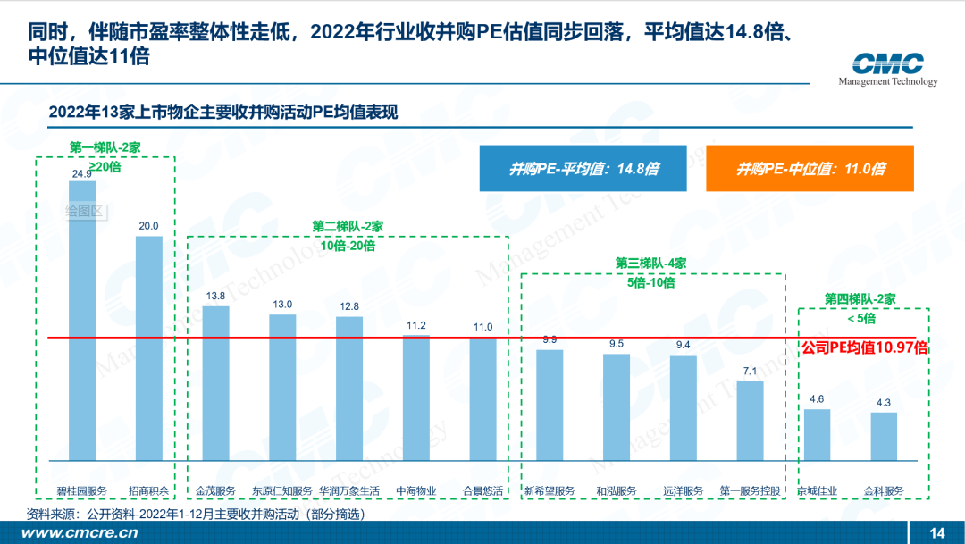Viewport: 965px width, 544px height.
Task: Click the 第四梯队-2家 group label
Action: [x=860, y=299]
